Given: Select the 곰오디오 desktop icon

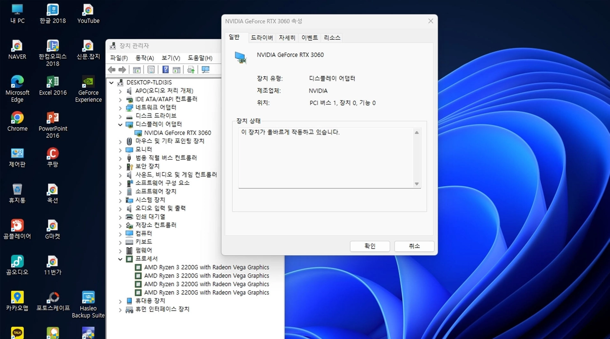Looking at the screenshot, I should point(17,265).
